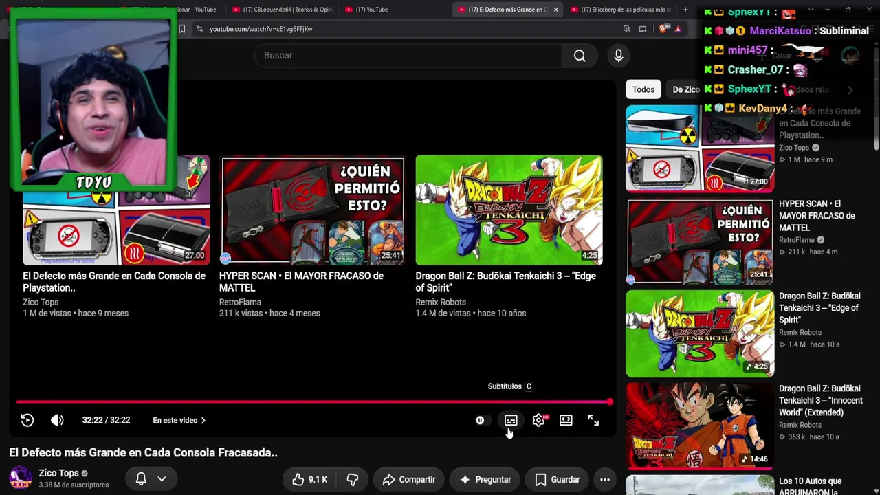Start voice search with the microphone

pos(619,56)
